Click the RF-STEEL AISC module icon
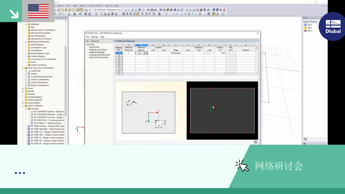Viewport: 345px width, 194px height. pos(29,135)
